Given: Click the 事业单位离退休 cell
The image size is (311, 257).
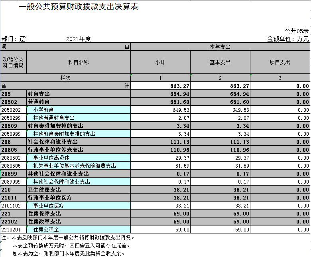Looking at the screenshot, I should coord(78,158).
